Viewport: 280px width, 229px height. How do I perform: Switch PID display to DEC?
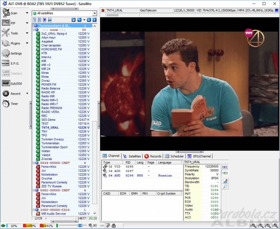tap(225, 167)
